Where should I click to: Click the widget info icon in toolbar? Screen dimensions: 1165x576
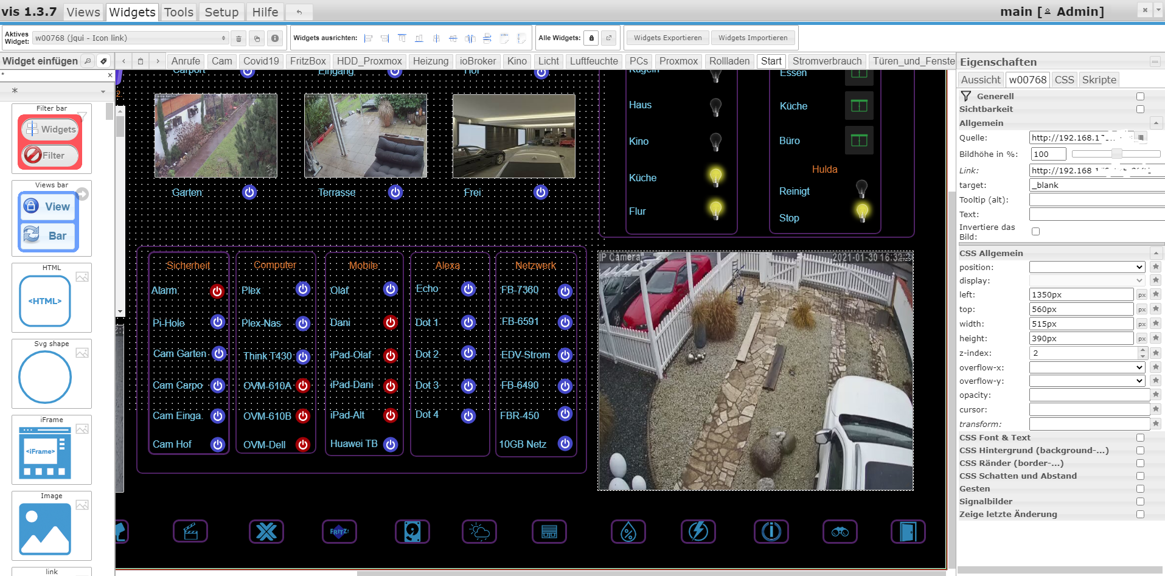coord(275,38)
